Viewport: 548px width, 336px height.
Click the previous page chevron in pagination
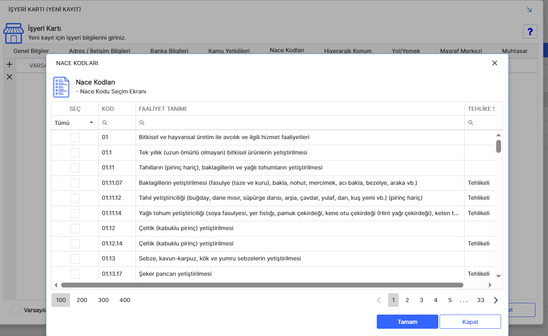click(379, 300)
